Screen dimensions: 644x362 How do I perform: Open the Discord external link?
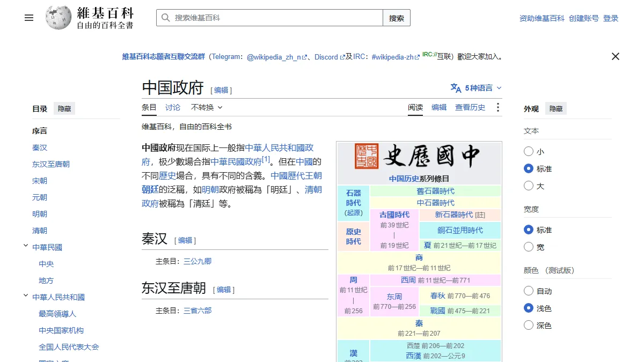pos(330,57)
